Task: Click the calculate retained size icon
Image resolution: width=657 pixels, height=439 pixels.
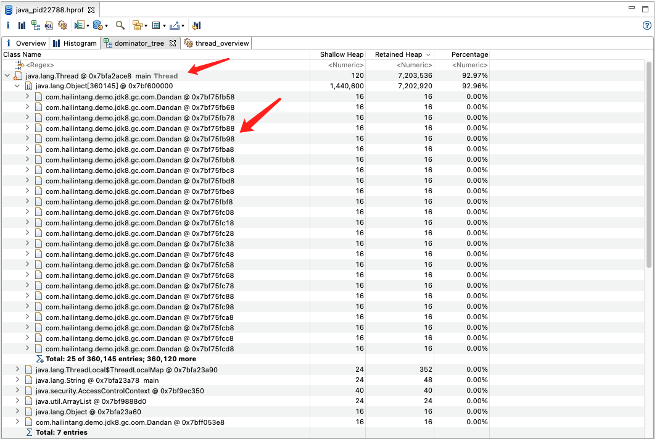Action: pyautogui.click(x=156, y=25)
